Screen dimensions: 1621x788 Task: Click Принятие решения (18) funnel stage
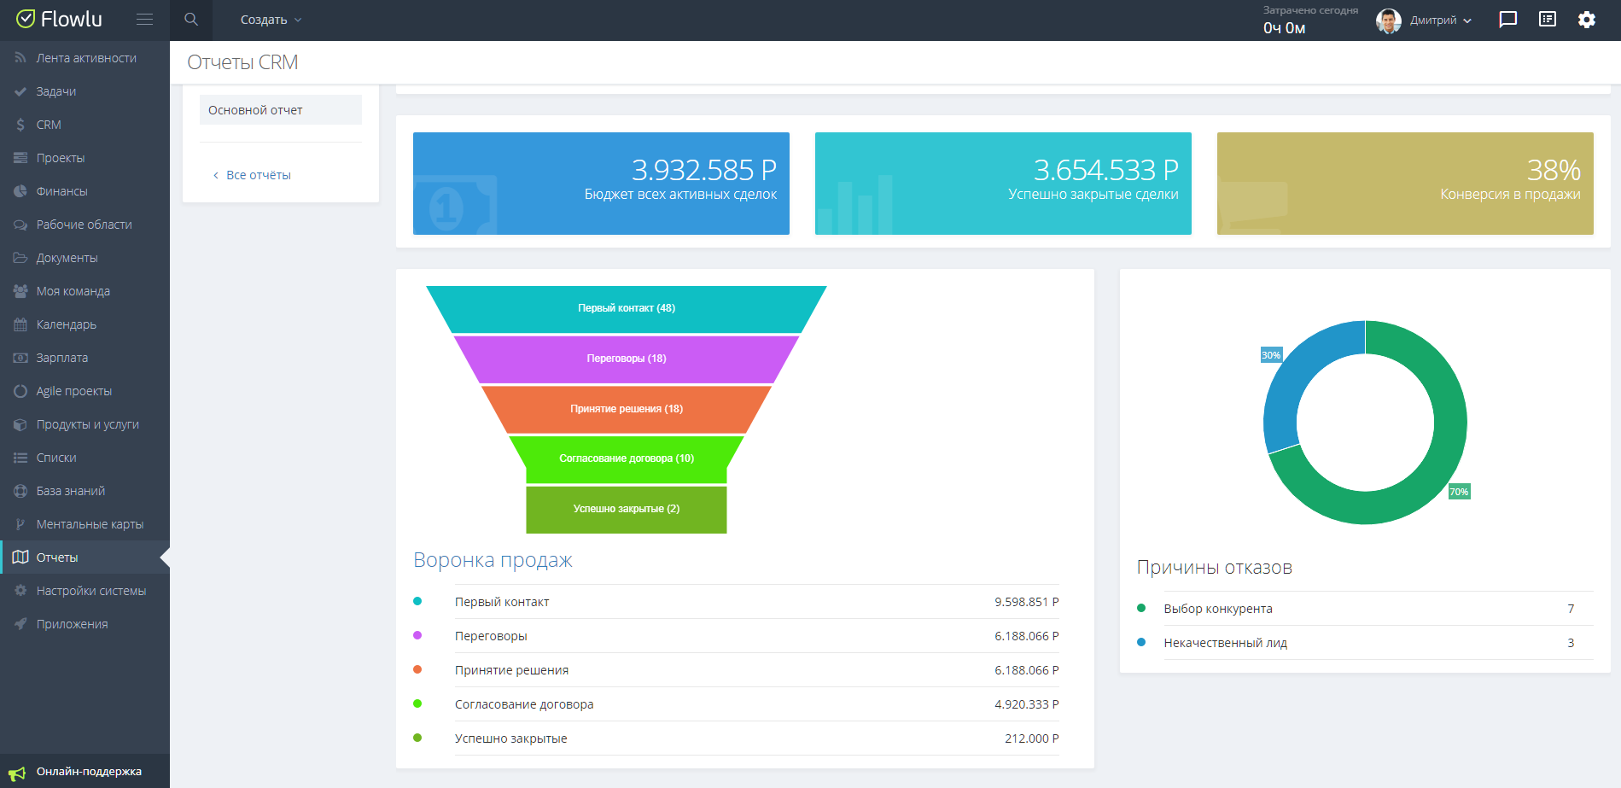point(627,409)
